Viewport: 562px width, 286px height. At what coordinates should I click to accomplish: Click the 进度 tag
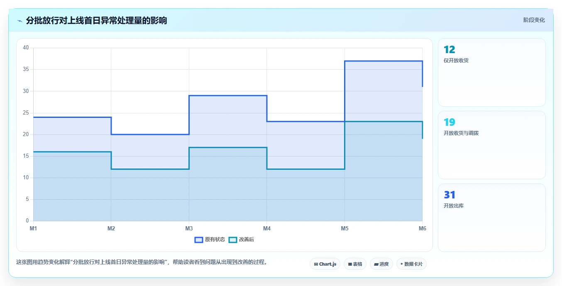(381, 264)
